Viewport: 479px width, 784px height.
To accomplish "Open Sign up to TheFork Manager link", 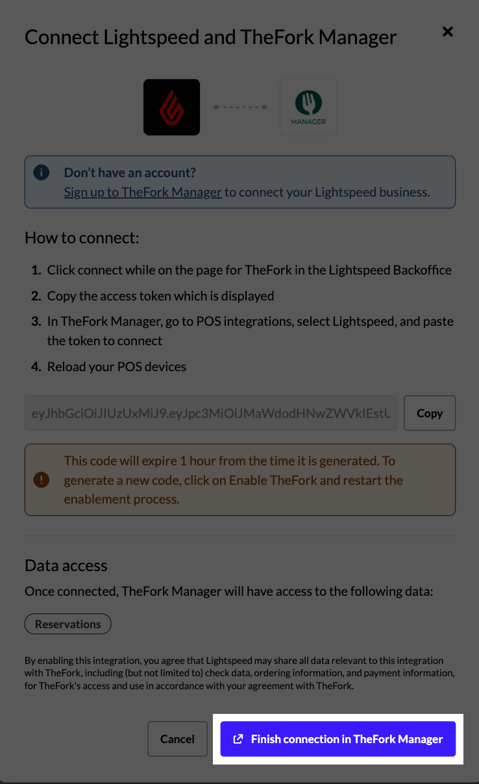I will [x=142, y=192].
